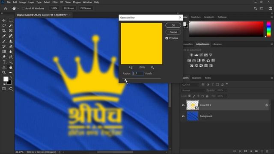Click the Radius input field
The width and height of the screenshot is (274, 154).
coord(138,74)
